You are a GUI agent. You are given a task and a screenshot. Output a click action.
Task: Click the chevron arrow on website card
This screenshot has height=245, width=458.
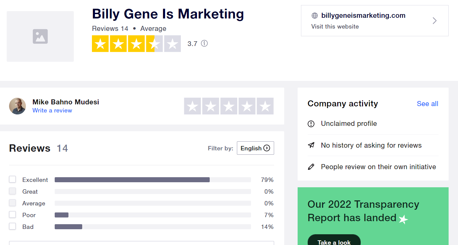coord(435,21)
